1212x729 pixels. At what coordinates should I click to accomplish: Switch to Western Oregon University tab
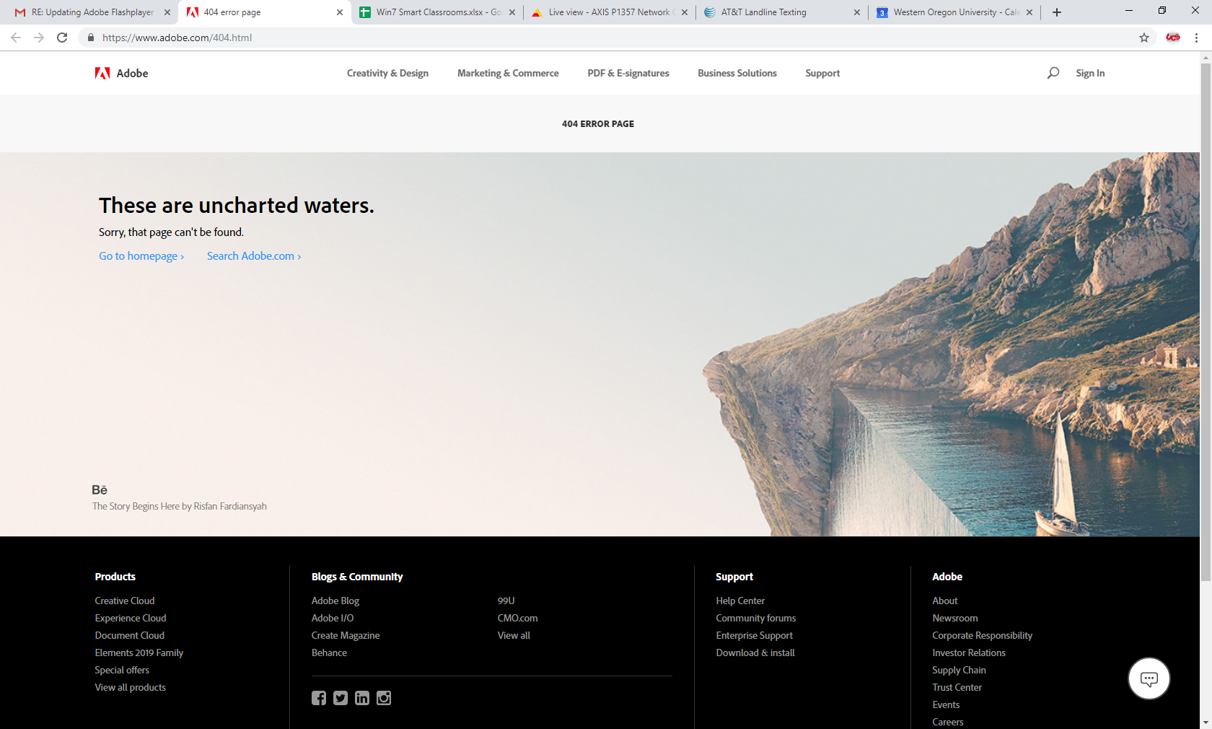(x=955, y=12)
